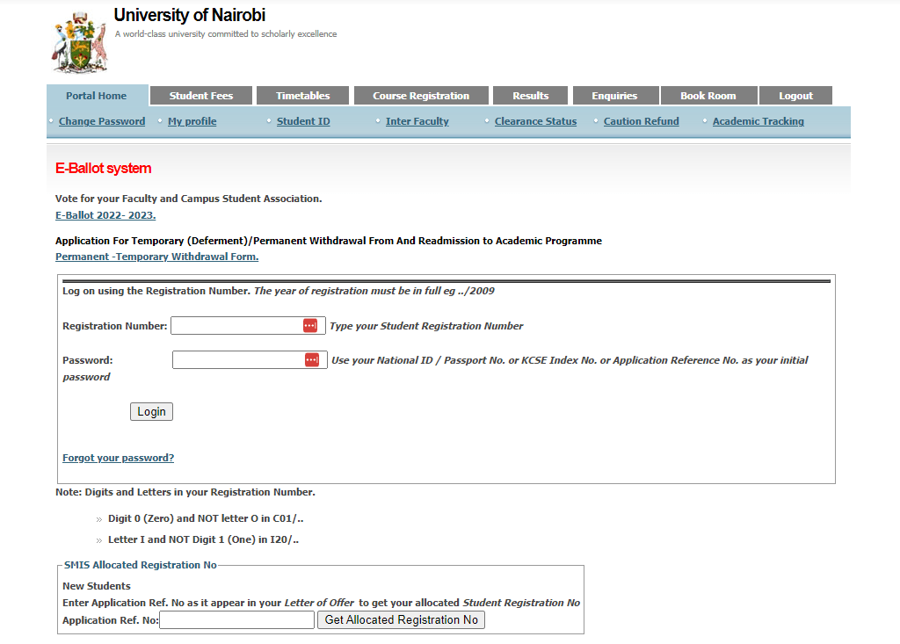Open the E-Ballot 2022-2023 link
The height and width of the screenshot is (644, 900).
[x=105, y=214]
